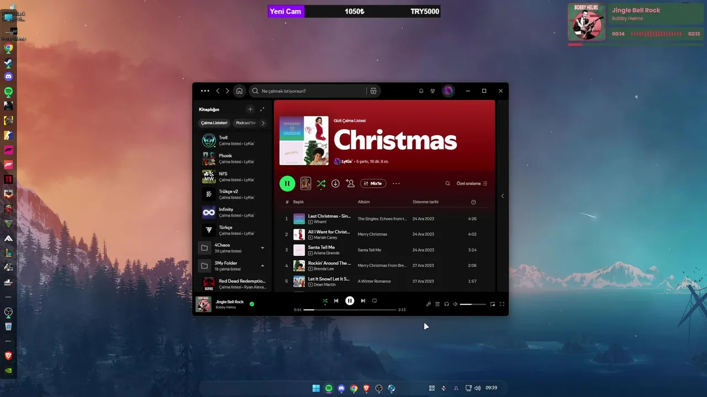This screenshot has width=707, height=397.
Task: Open the play queue icon
Action: [x=437, y=304]
